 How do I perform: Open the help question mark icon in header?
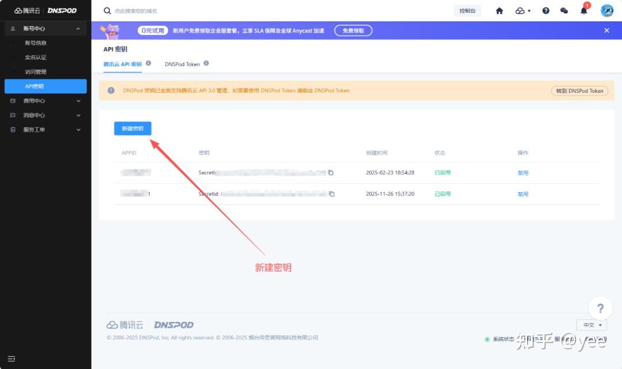click(546, 11)
